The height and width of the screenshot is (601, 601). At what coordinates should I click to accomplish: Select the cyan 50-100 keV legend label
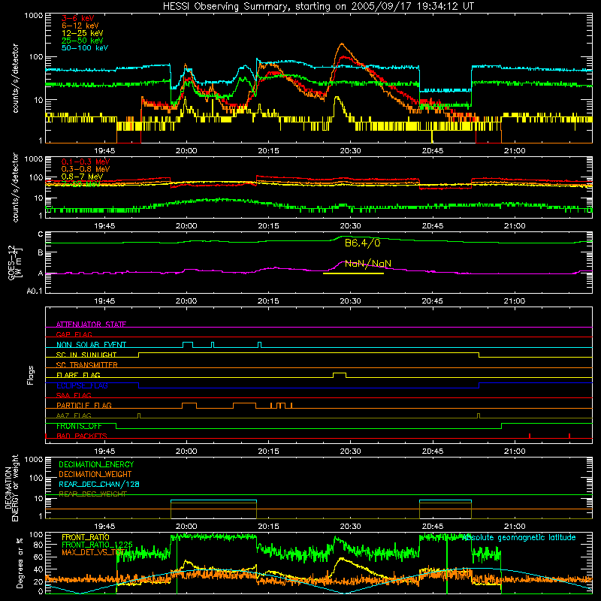pos(85,47)
